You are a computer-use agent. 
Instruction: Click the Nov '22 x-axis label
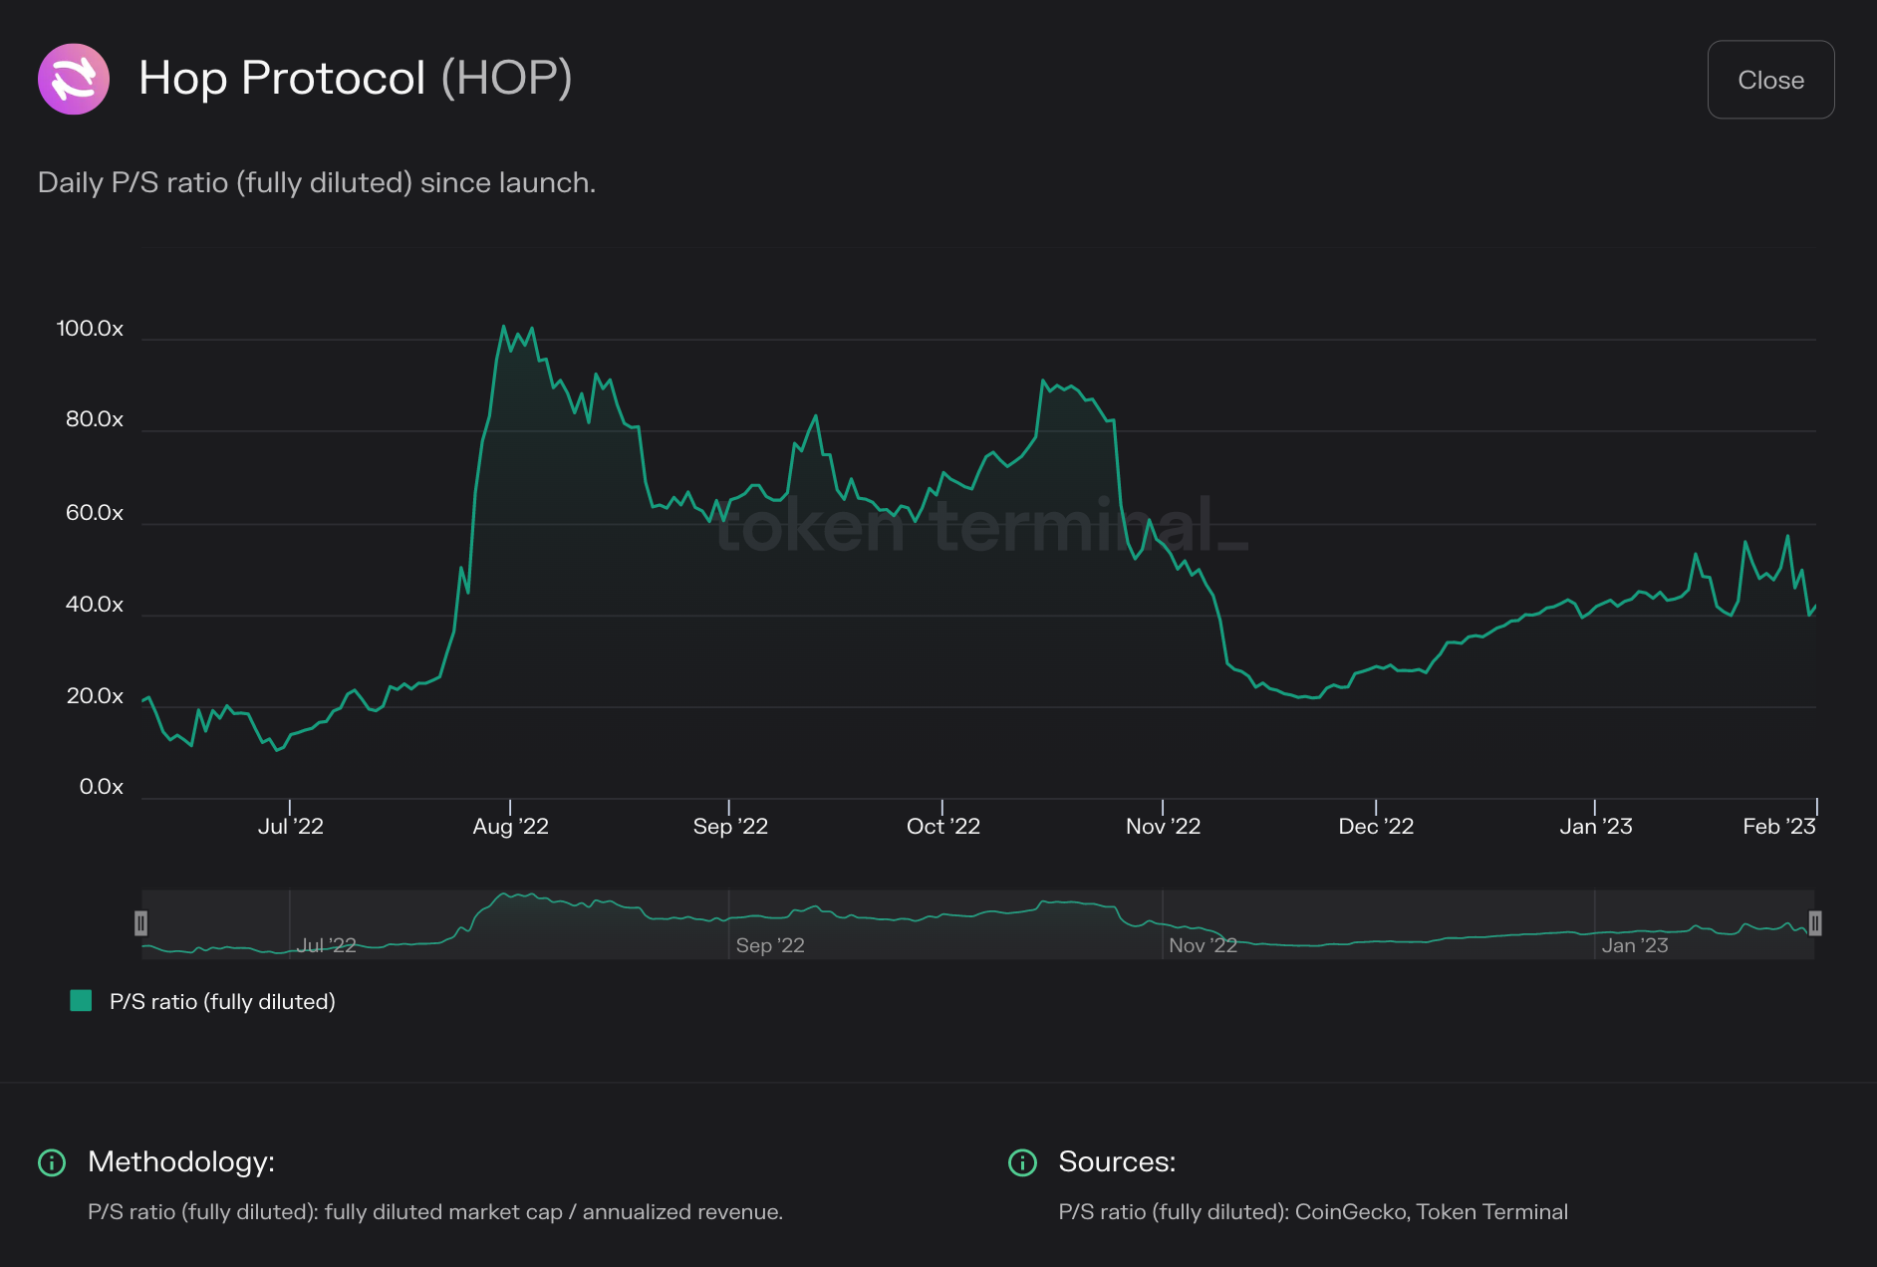tap(1163, 826)
